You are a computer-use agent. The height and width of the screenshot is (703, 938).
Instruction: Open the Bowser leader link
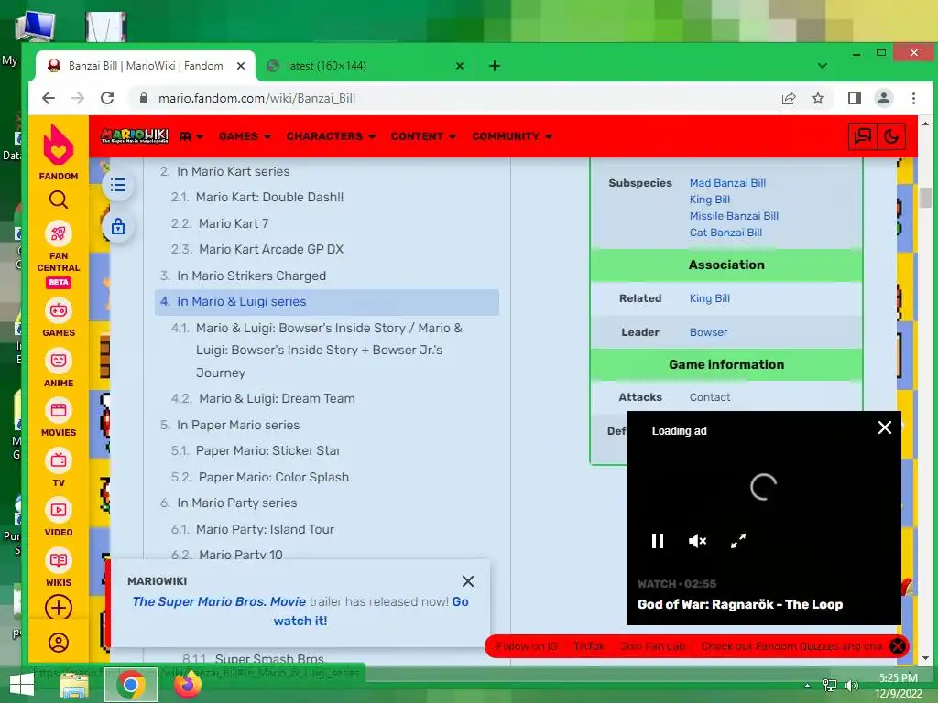[708, 332]
